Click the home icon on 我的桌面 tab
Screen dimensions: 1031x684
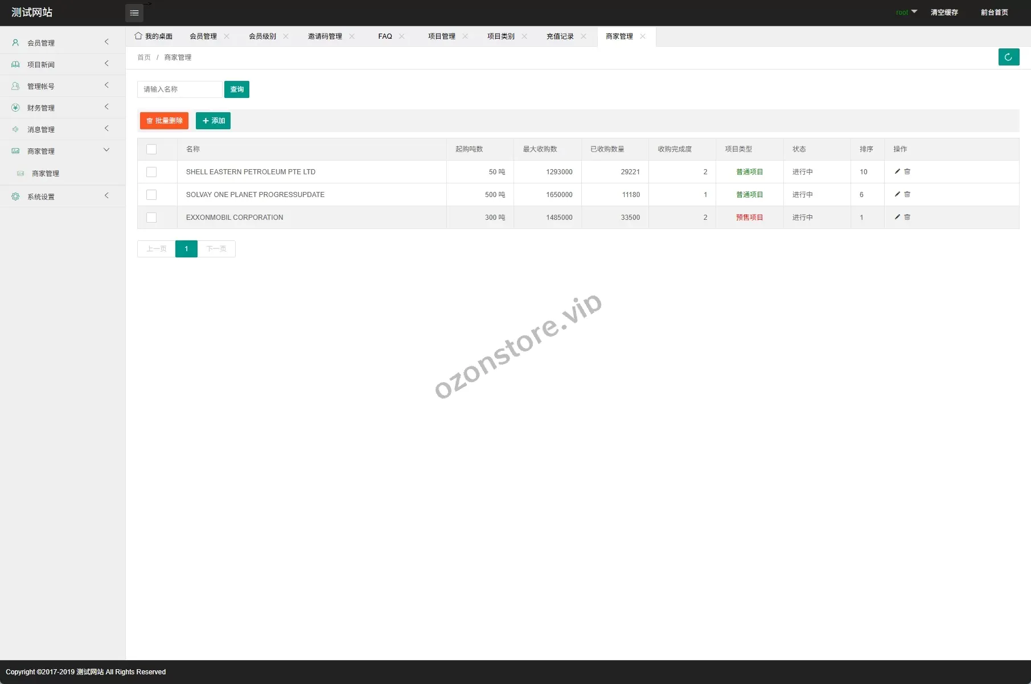(138, 36)
